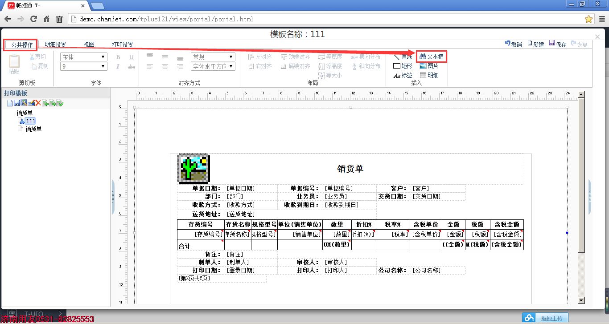Click 等大小 equal size button

pos(330,75)
